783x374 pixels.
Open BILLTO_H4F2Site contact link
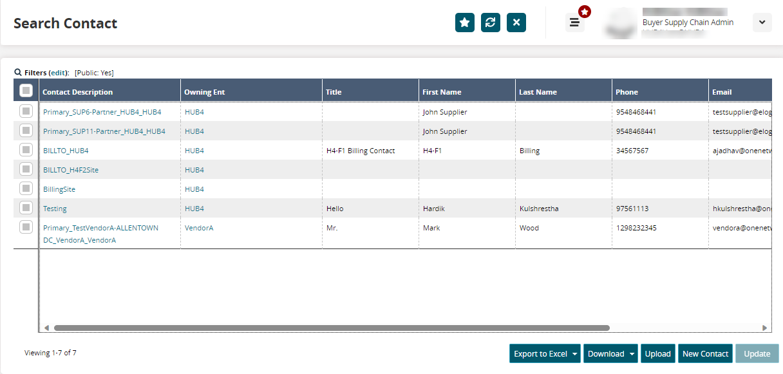[71, 170]
